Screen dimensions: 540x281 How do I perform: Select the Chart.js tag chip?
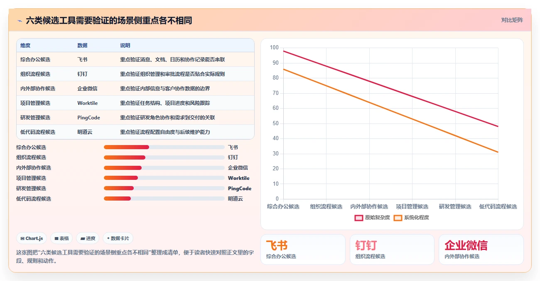(32, 238)
